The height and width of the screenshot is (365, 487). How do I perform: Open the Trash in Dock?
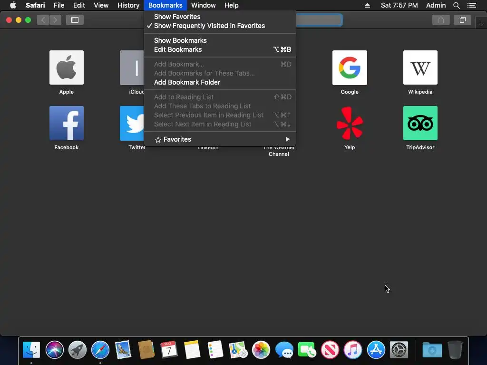pos(455,350)
